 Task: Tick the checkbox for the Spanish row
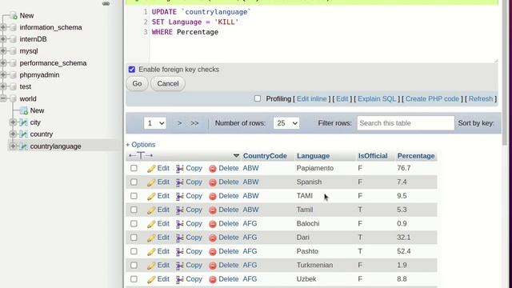coord(134,182)
